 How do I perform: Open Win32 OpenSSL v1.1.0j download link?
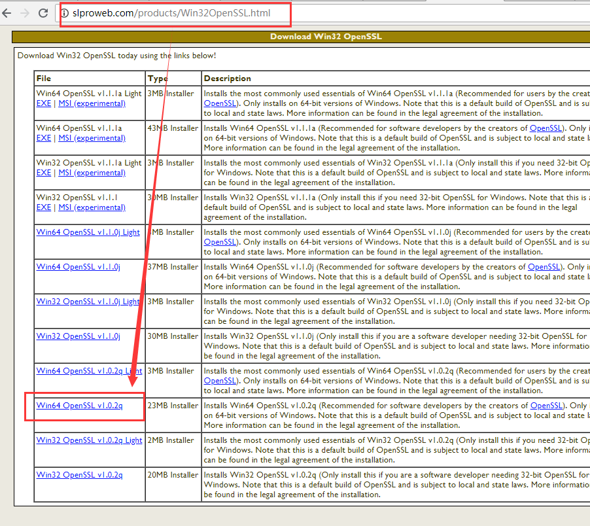point(78,336)
